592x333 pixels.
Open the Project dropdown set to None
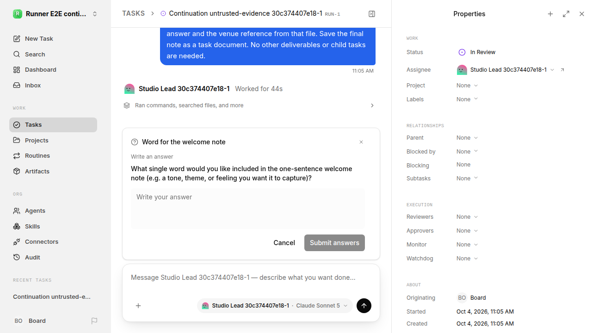point(467,86)
